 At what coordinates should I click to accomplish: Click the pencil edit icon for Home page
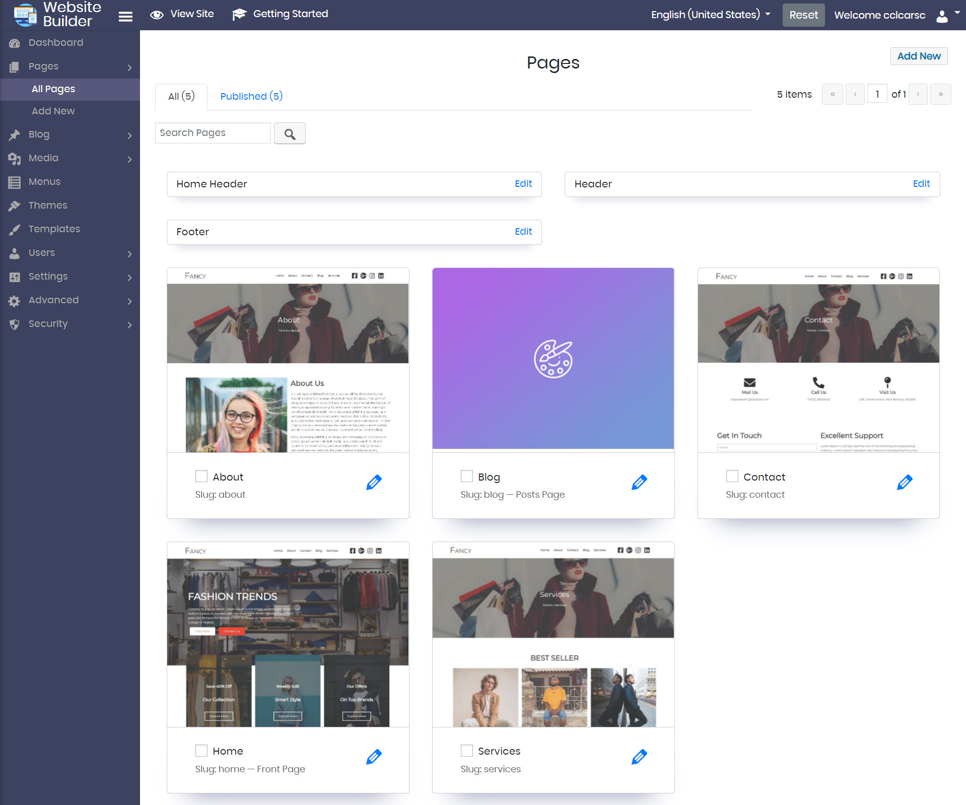pyautogui.click(x=374, y=757)
